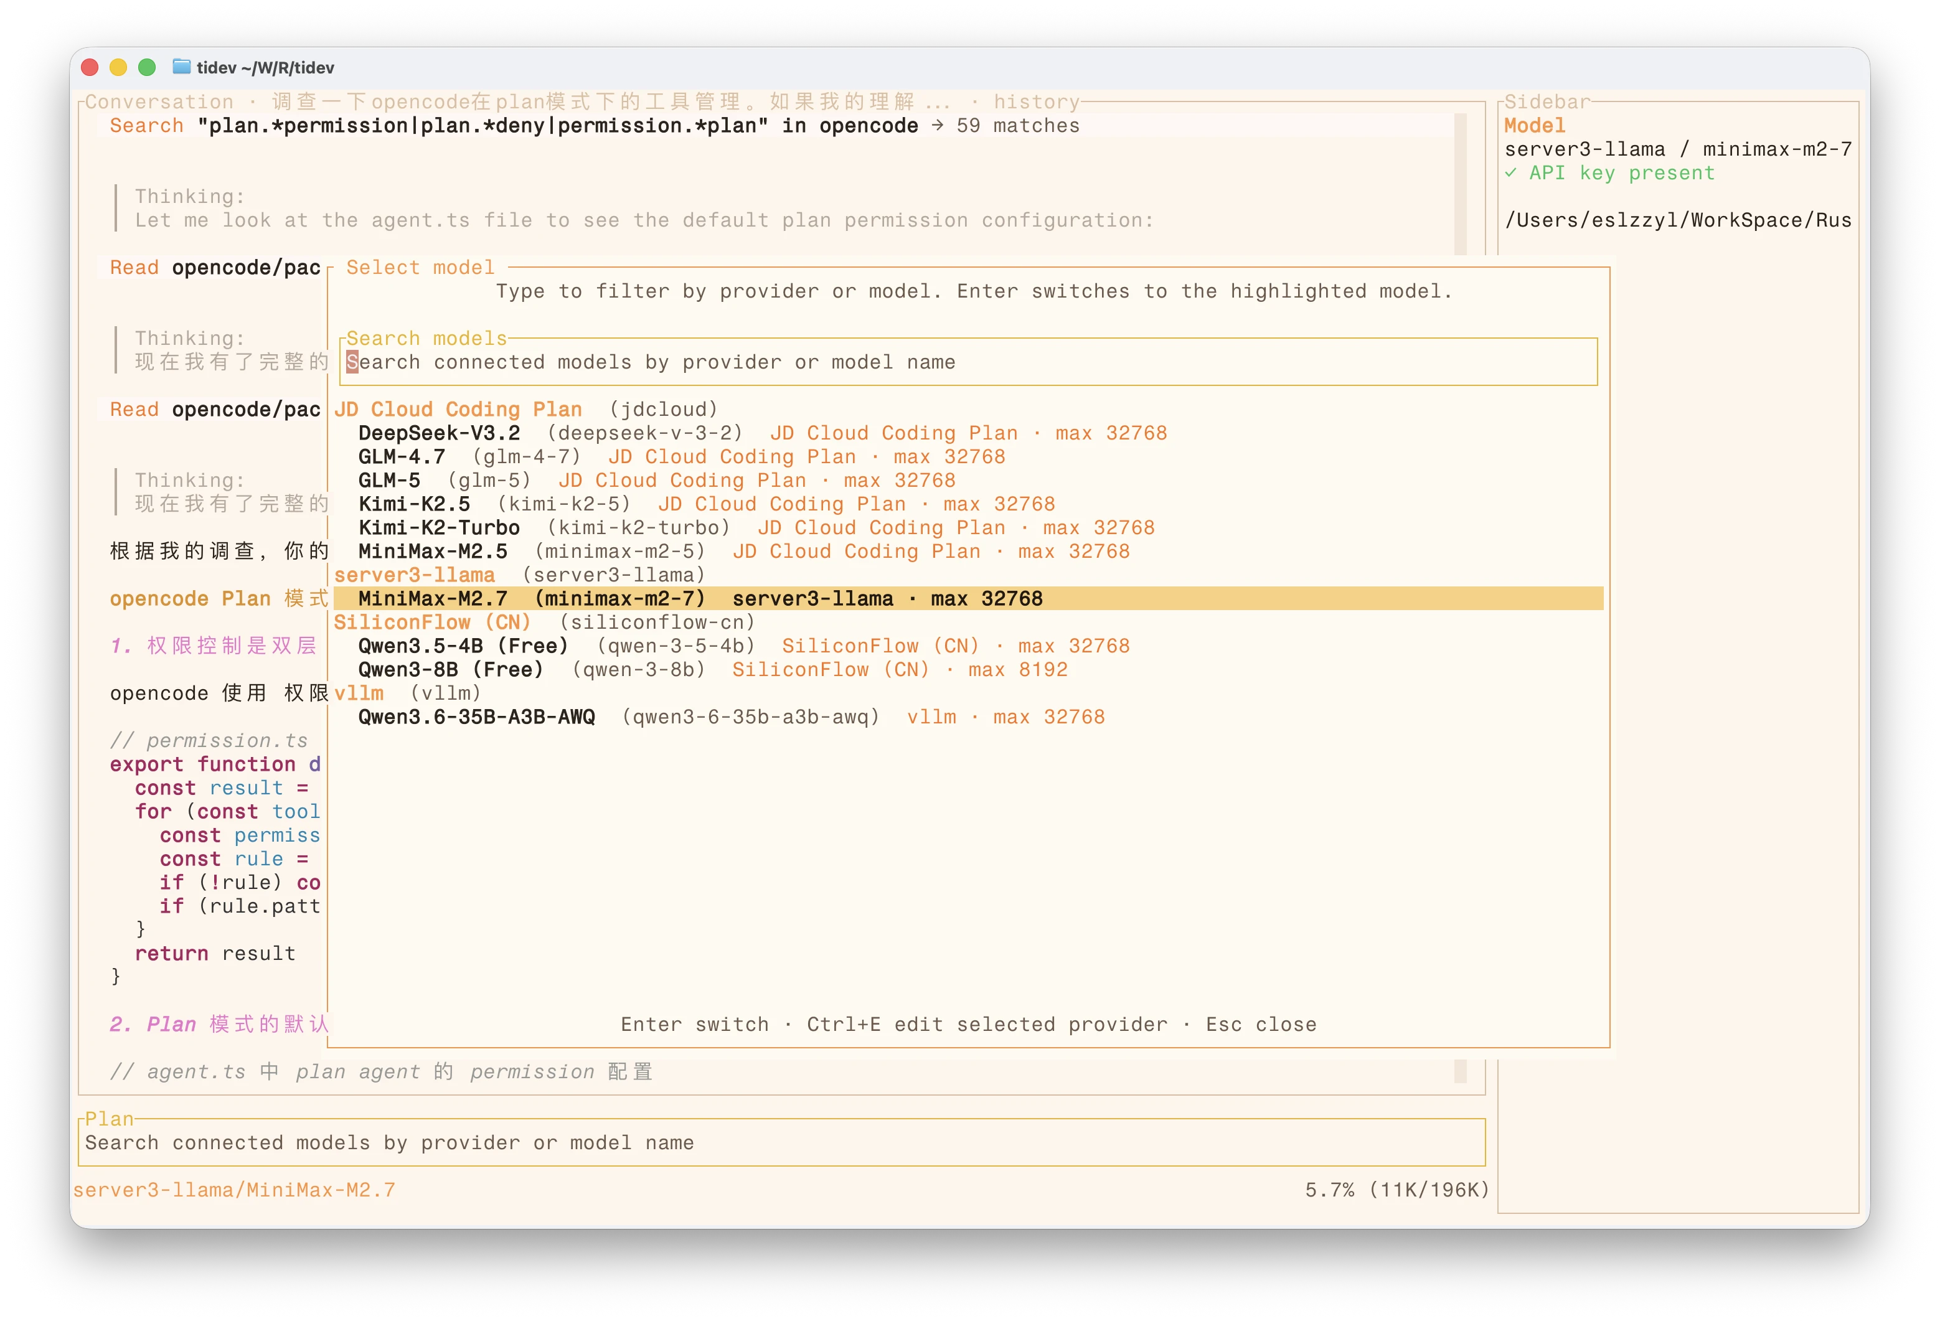
Task: Click the folder icon in title bar
Action: (181, 67)
